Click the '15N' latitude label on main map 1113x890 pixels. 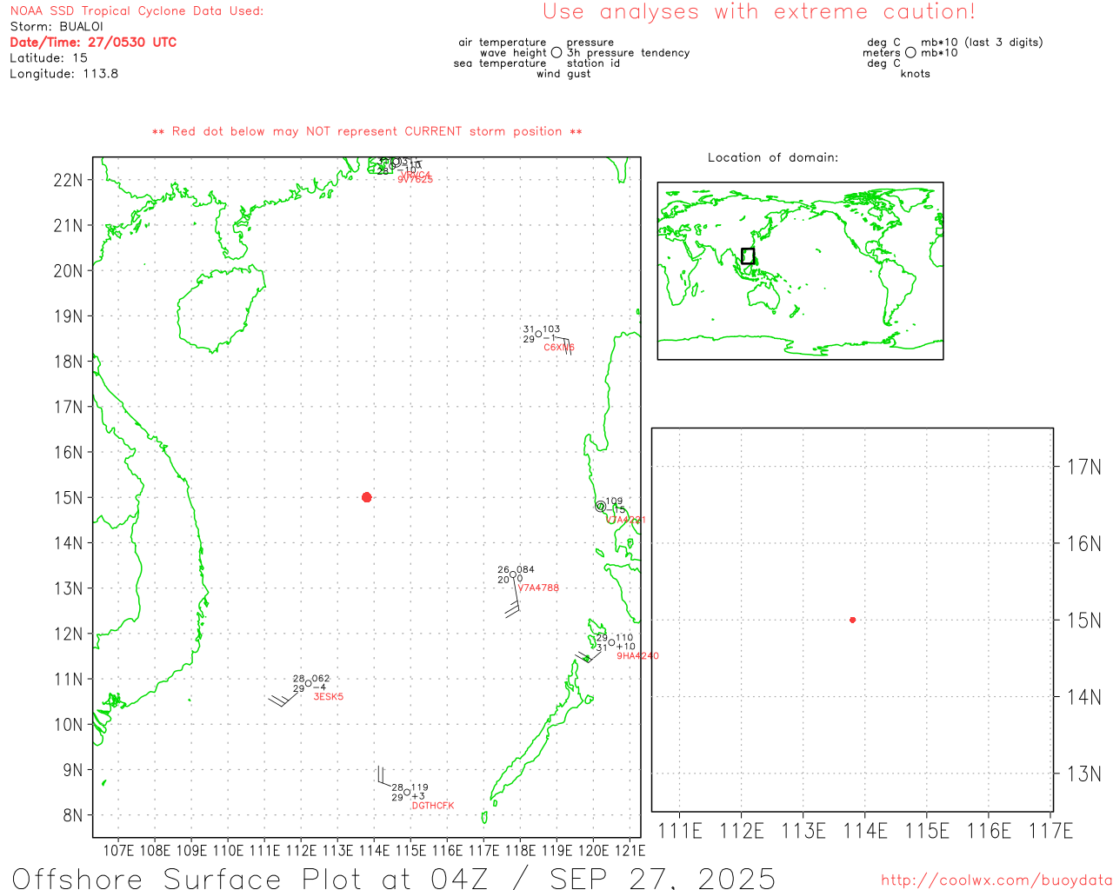click(69, 498)
